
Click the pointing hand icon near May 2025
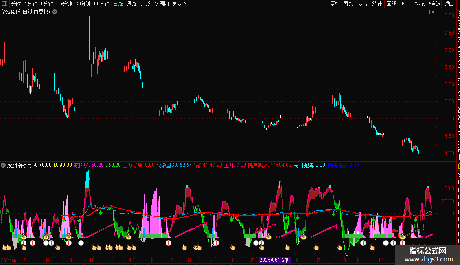(232, 247)
